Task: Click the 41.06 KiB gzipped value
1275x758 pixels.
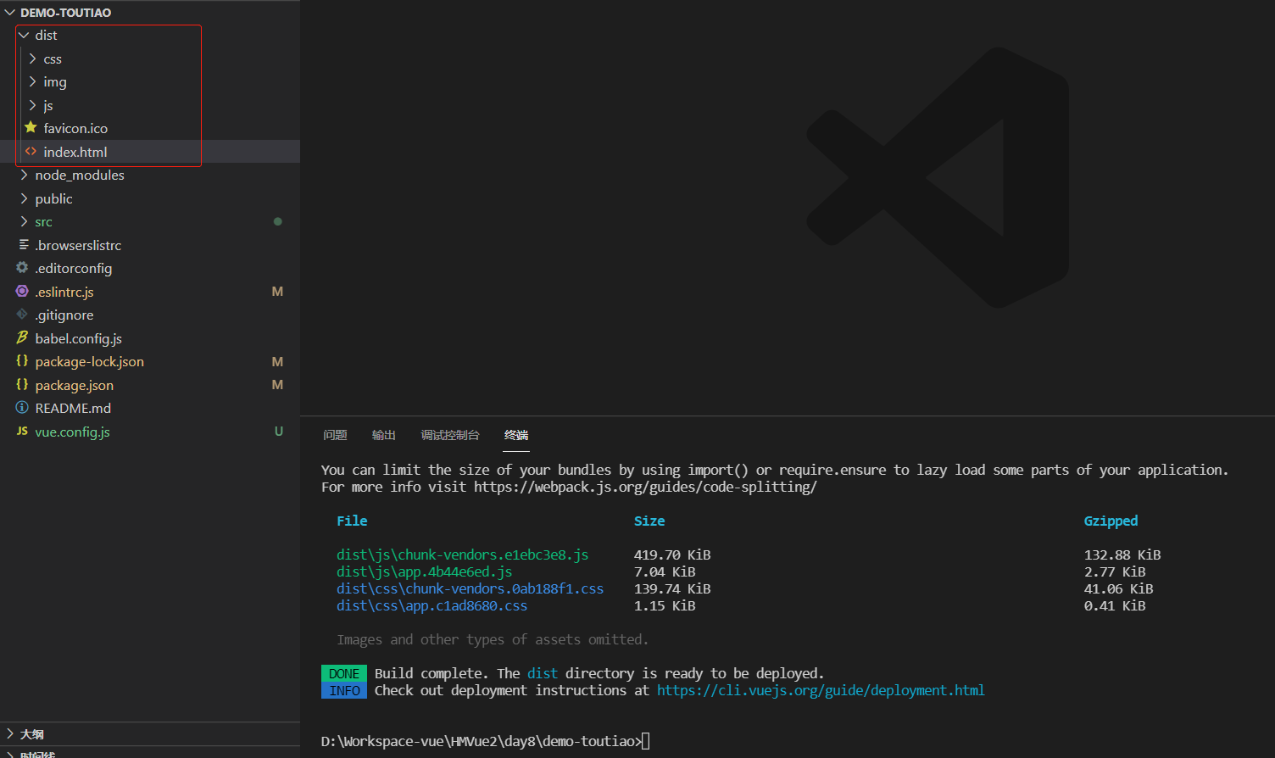Action: tap(1118, 588)
